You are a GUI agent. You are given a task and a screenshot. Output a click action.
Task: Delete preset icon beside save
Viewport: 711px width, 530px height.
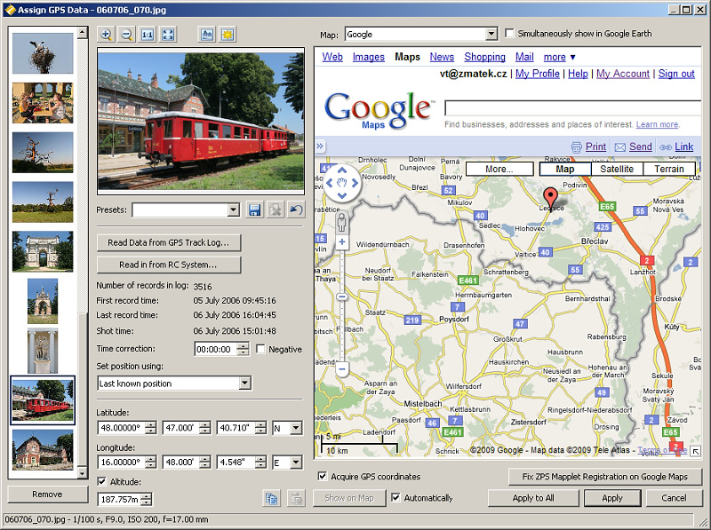pos(276,210)
